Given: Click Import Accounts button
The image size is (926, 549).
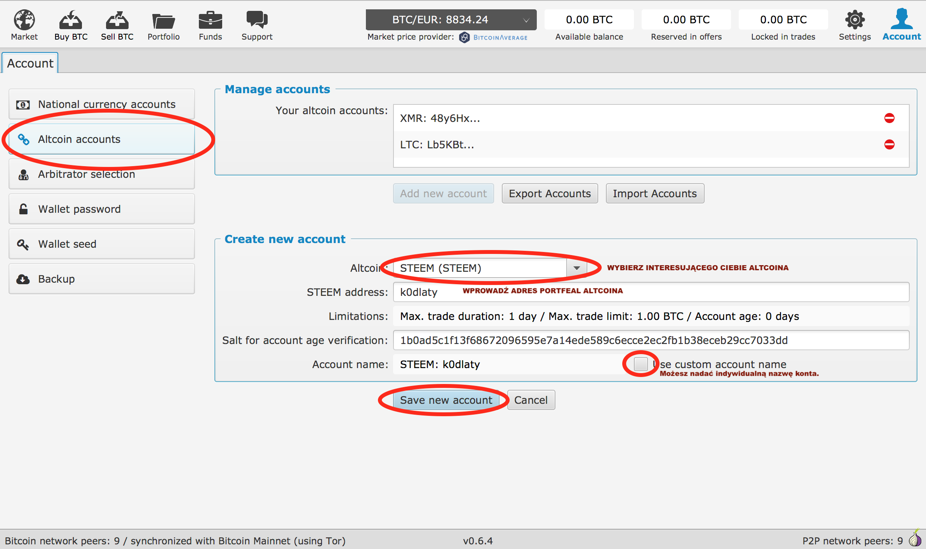Looking at the screenshot, I should click(655, 193).
